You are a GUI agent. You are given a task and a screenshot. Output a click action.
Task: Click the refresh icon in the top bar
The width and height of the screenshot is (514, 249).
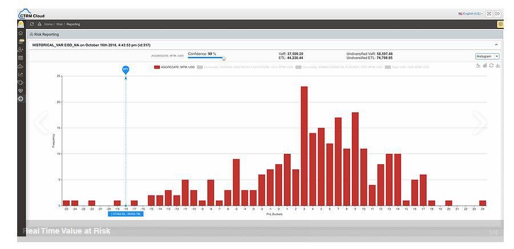(32, 24)
